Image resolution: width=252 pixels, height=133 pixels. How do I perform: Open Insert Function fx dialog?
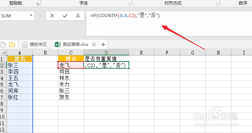[78, 16]
